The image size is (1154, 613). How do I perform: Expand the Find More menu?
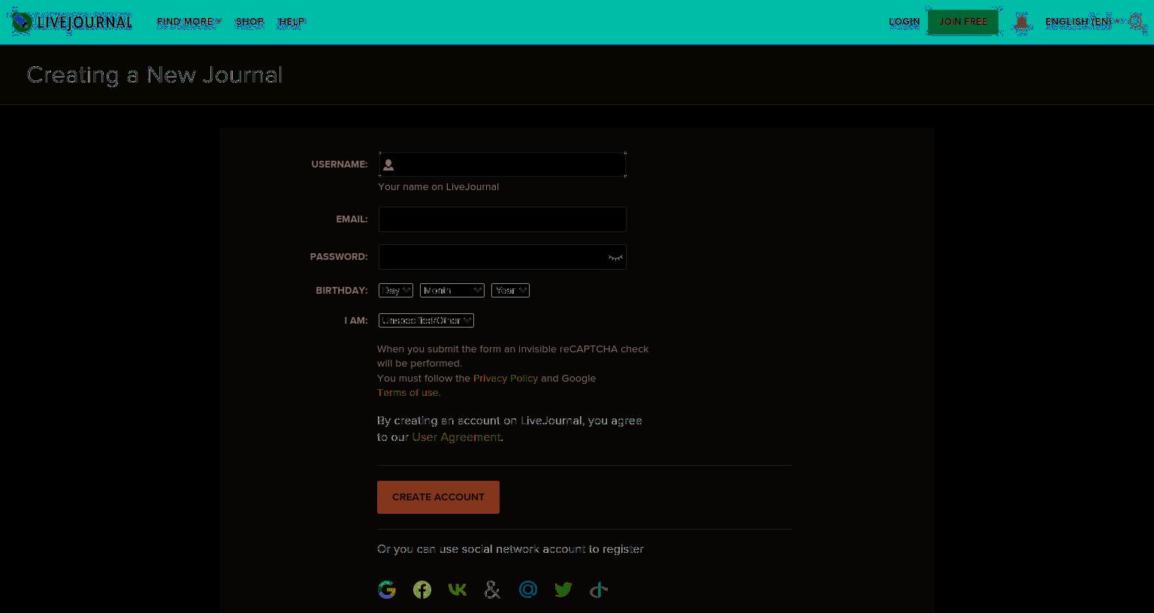coord(189,22)
